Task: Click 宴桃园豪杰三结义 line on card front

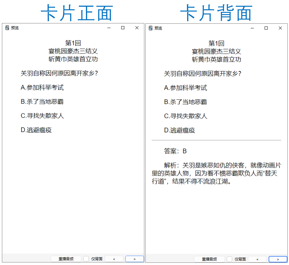Action: click(73, 51)
